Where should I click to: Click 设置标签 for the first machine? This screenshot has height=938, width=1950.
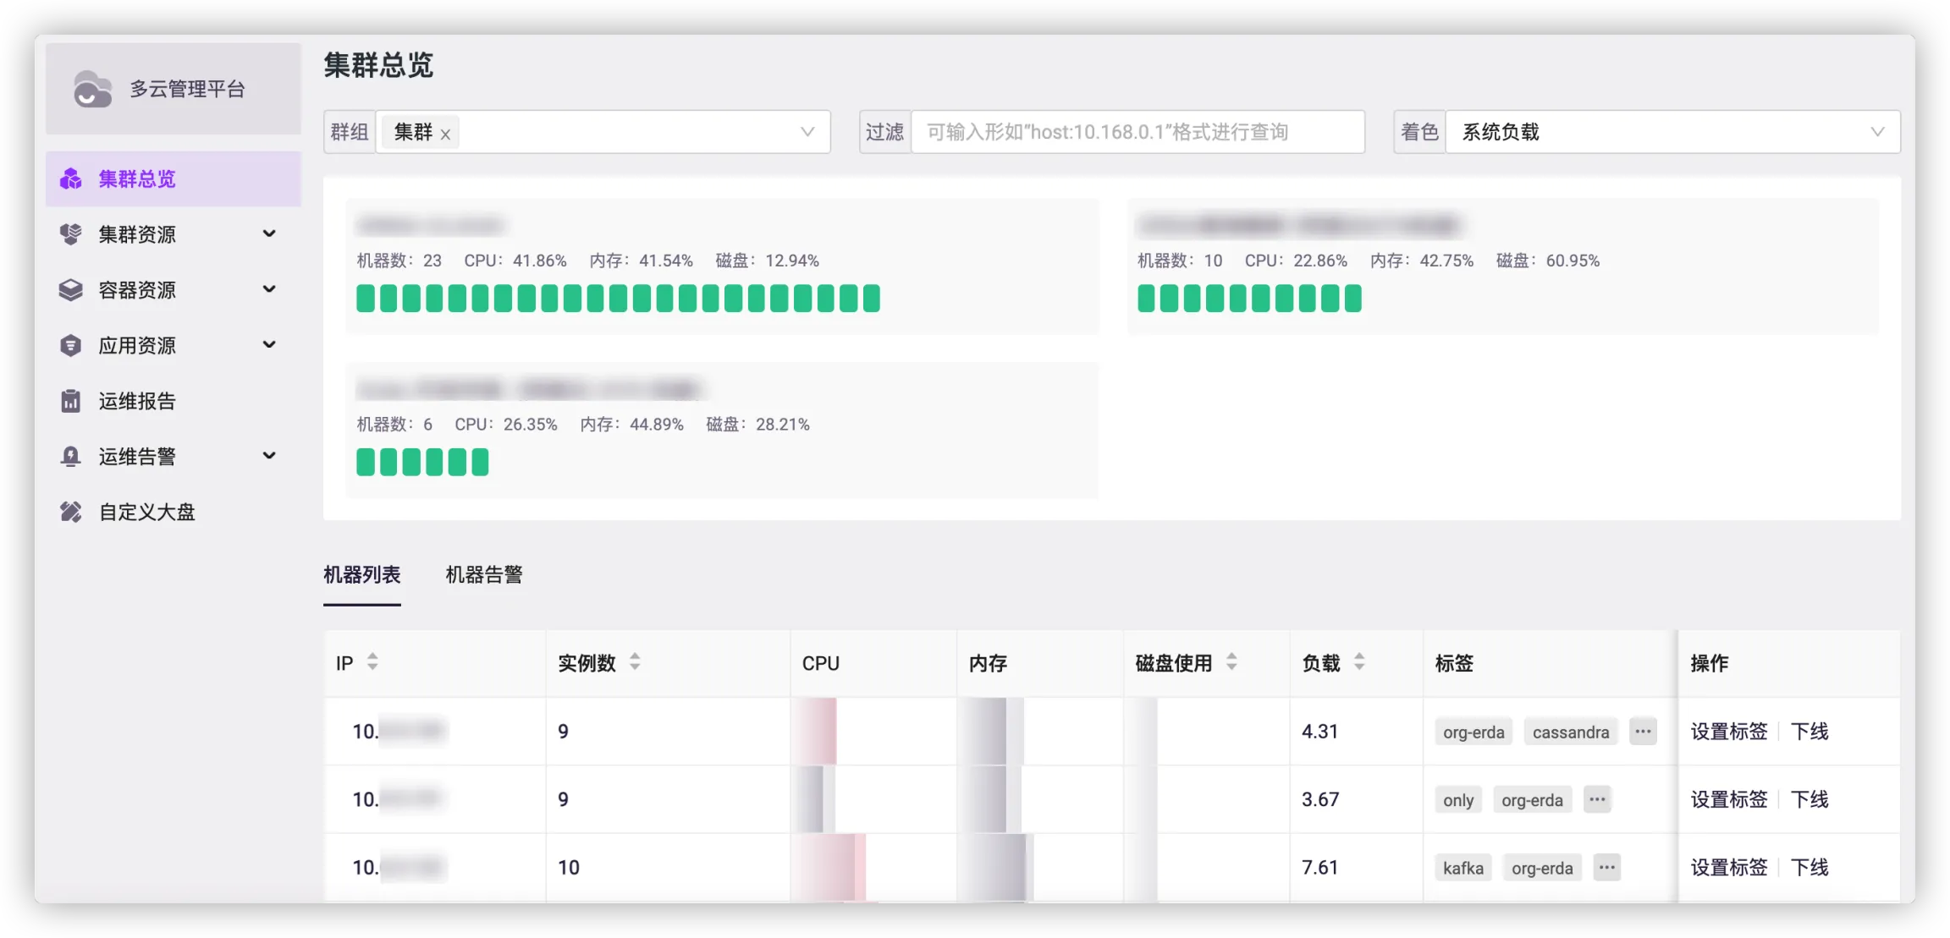pyautogui.click(x=1728, y=732)
